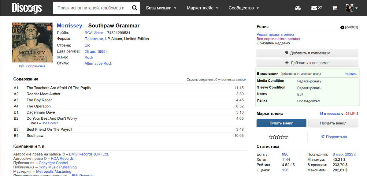Click Редактировать релиз link
The image size is (367, 176).
coord(275,35)
